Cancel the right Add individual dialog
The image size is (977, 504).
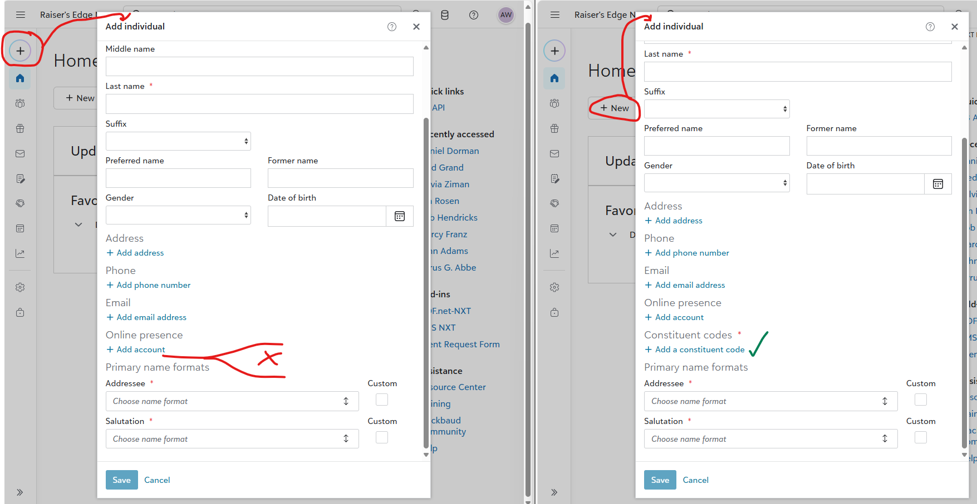pos(696,480)
